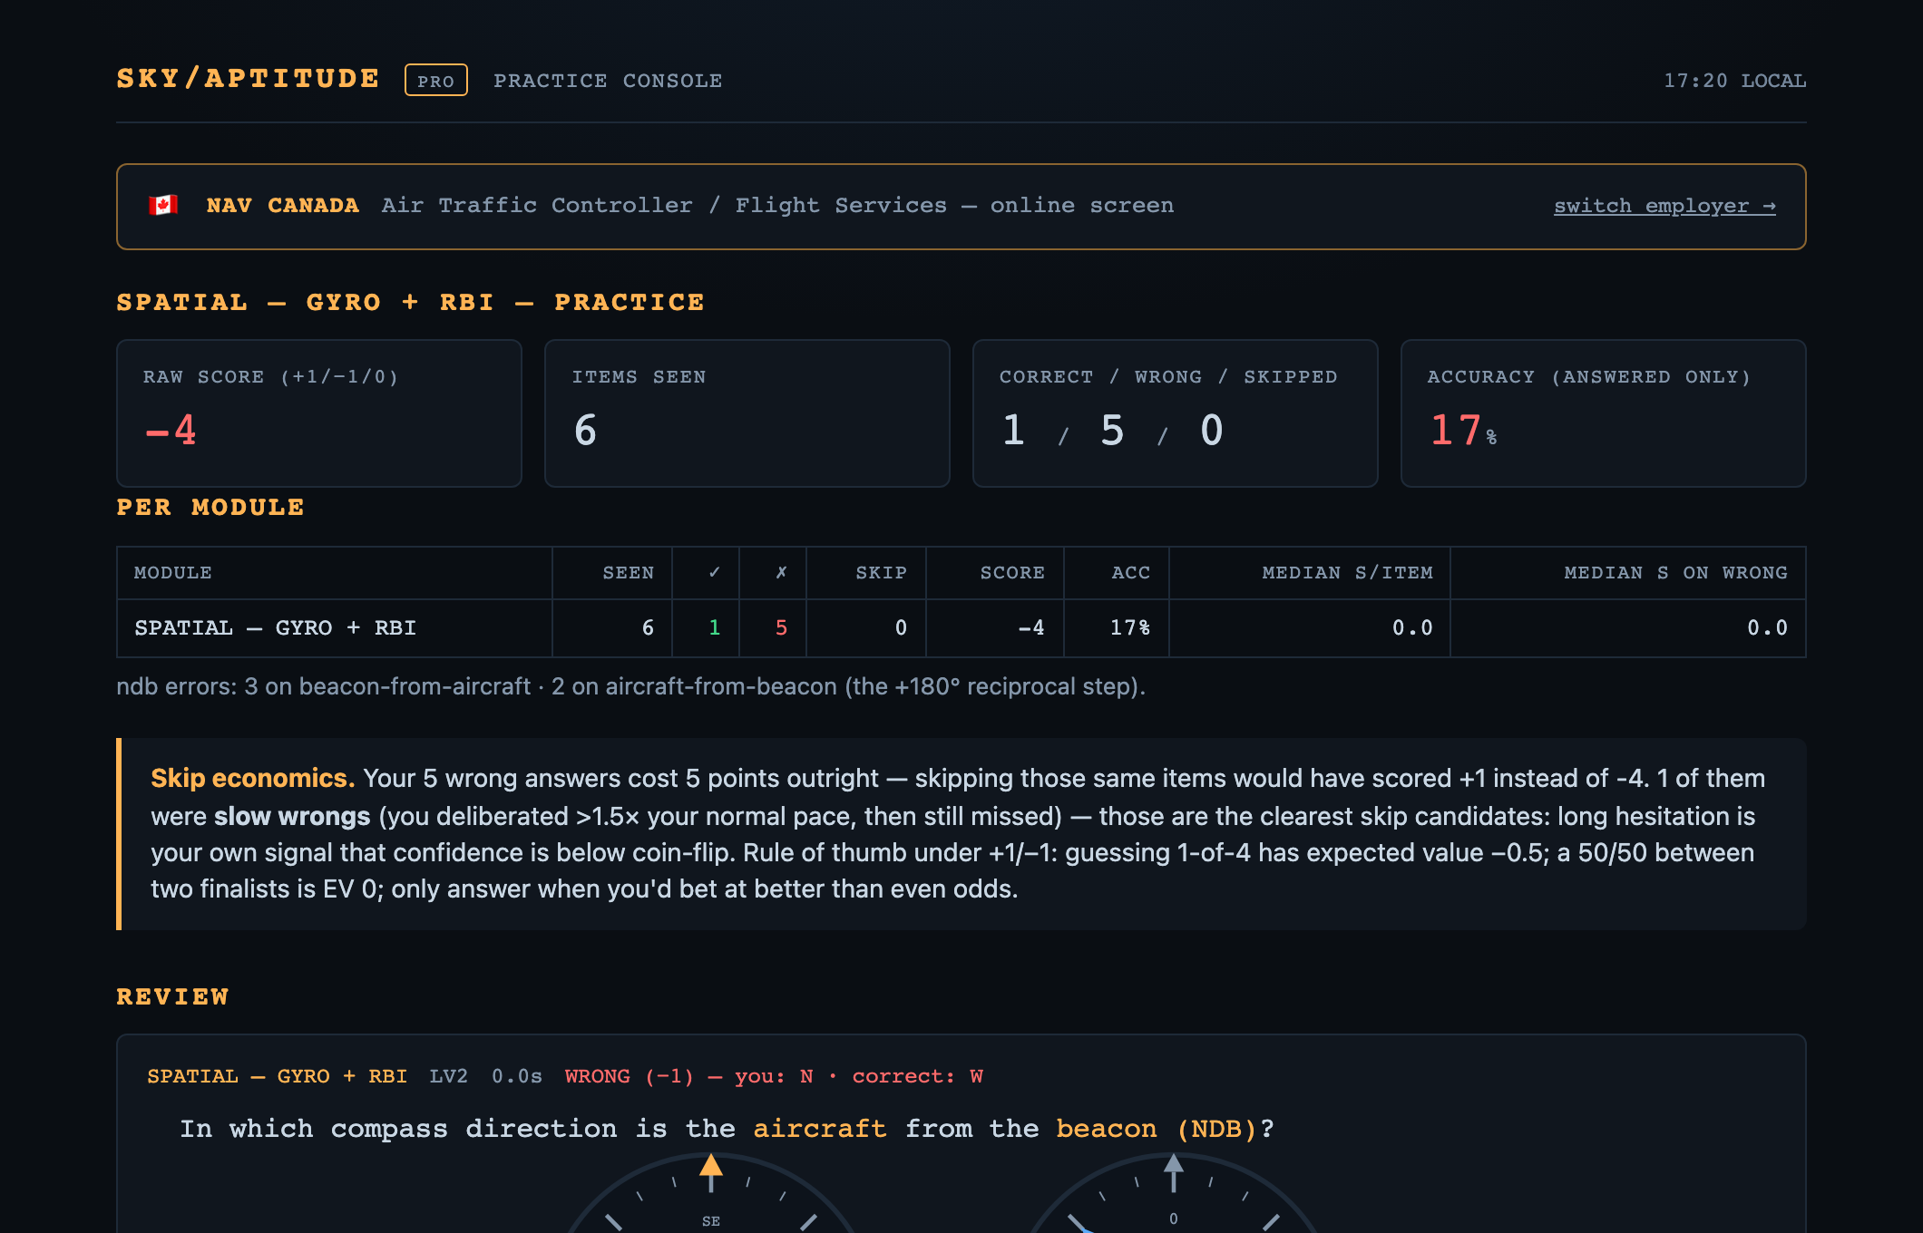The width and height of the screenshot is (1923, 1233).
Task: Click the SPATIAL — GYRO + RBI table row
Action: pos(961,628)
